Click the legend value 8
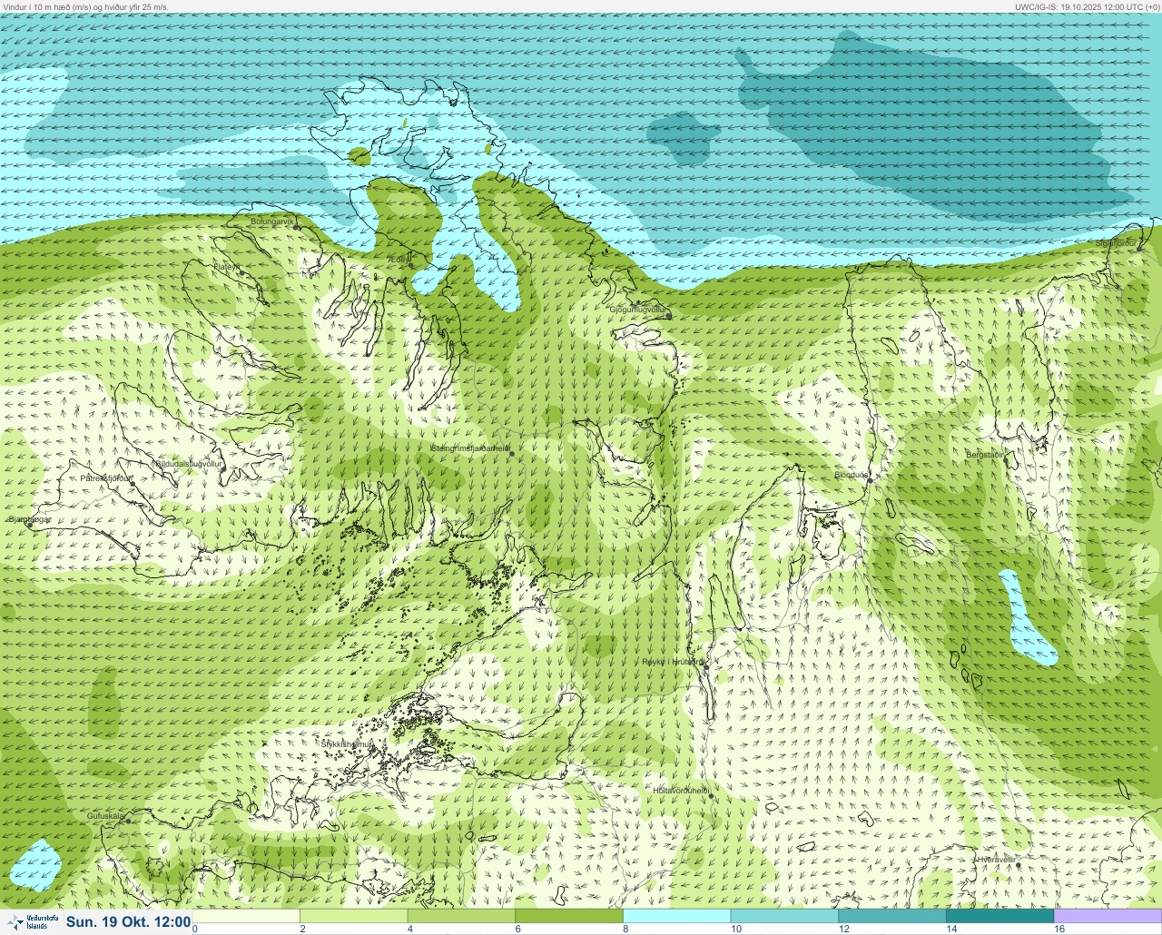Screen dimensions: 1162x935 click(625, 930)
